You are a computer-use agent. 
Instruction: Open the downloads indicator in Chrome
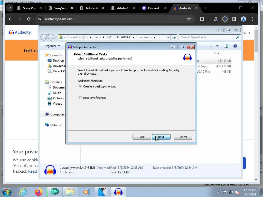(225, 19)
